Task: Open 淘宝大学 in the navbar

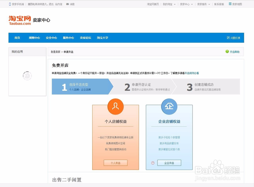Action: click(x=103, y=38)
